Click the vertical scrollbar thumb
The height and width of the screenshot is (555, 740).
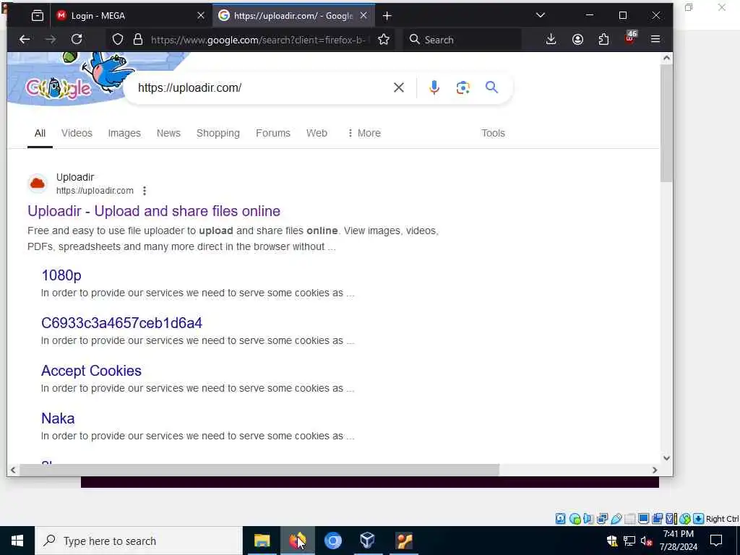pyautogui.click(x=666, y=124)
